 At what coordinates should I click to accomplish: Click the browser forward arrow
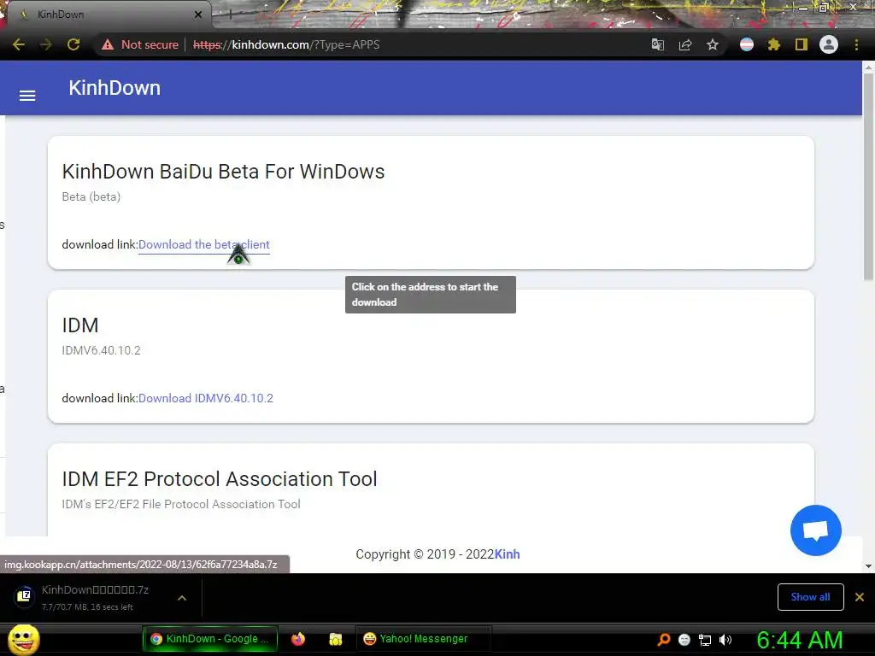46,44
